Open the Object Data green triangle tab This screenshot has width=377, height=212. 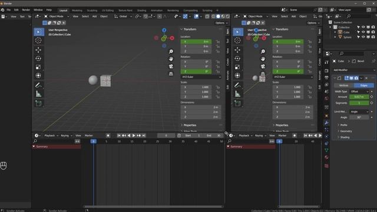click(326, 150)
